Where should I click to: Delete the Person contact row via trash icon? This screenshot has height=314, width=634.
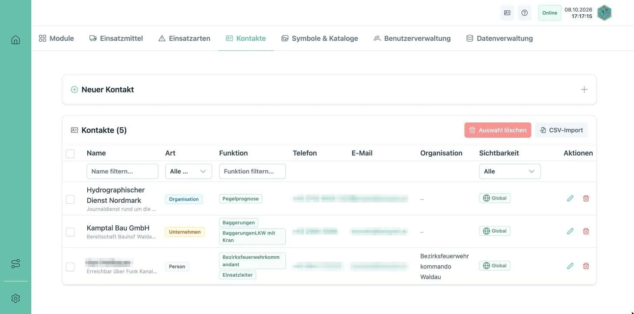click(586, 266)
